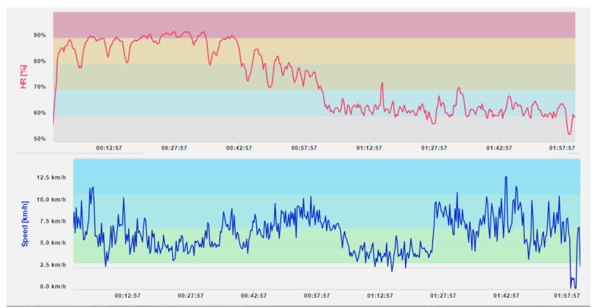Click the 00:42:57 time label under Speed chart
Screen dimensions: 595x308
[x=239, y=295]
